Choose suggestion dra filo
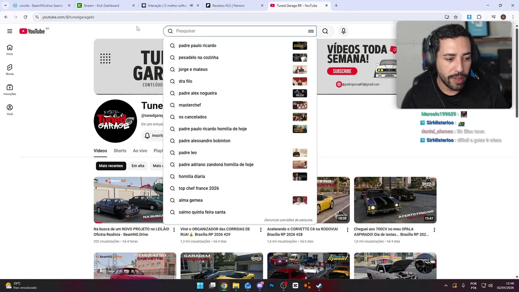This screenshot has height=292, width=519. [x=240, y=81]
